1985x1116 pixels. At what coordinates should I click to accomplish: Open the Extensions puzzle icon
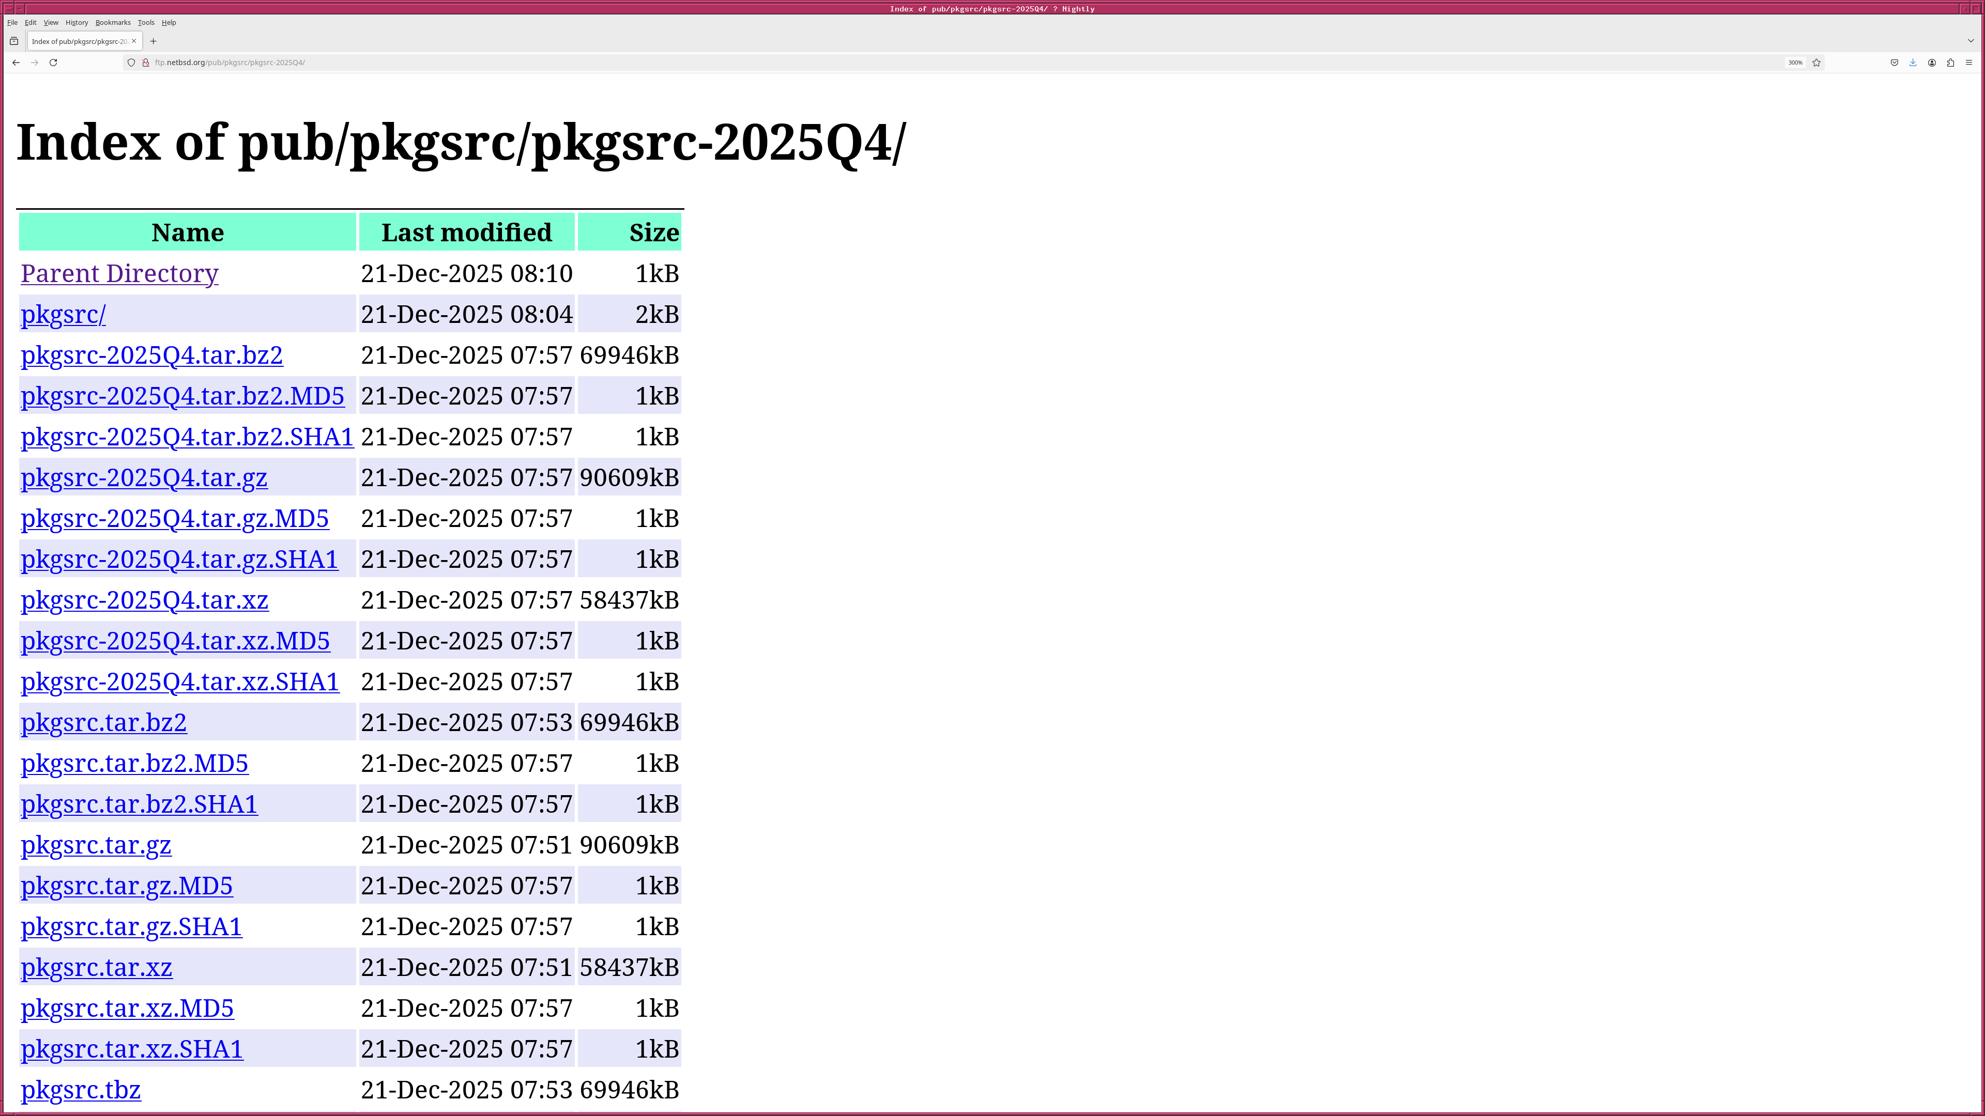pos(1950,63)
